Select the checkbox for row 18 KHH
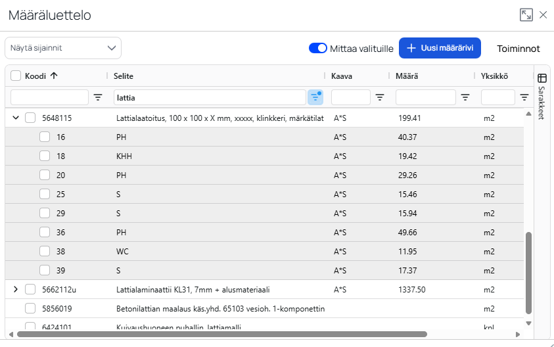This screenshot has width=554, height=347. click(x=45, y=156)
